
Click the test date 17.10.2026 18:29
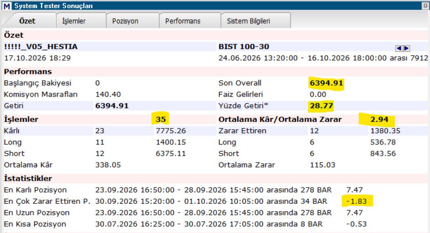point(37,58)
